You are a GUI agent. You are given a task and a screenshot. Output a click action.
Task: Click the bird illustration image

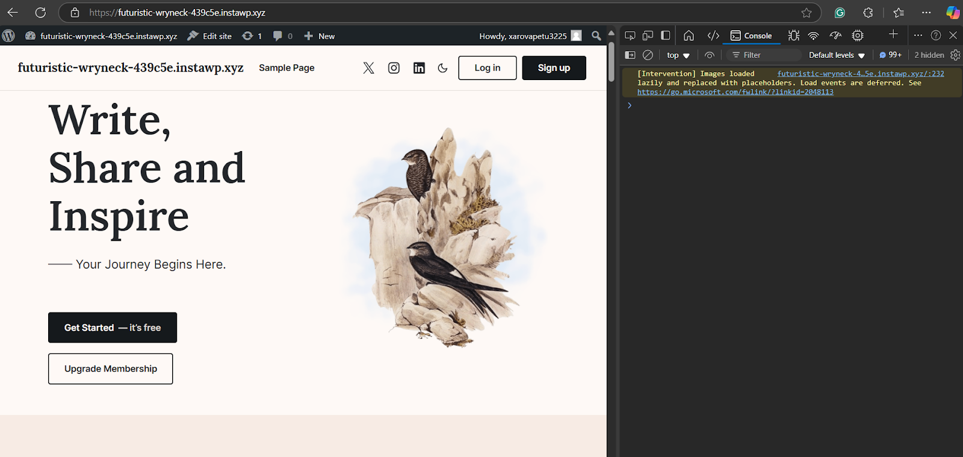click(x=447, y=237)
